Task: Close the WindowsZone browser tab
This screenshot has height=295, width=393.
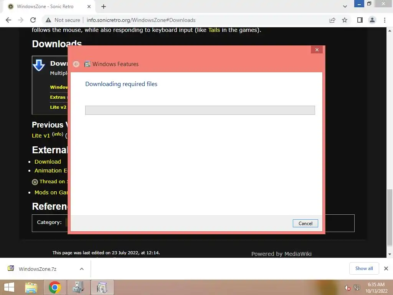Action: [x=89, y=7]
